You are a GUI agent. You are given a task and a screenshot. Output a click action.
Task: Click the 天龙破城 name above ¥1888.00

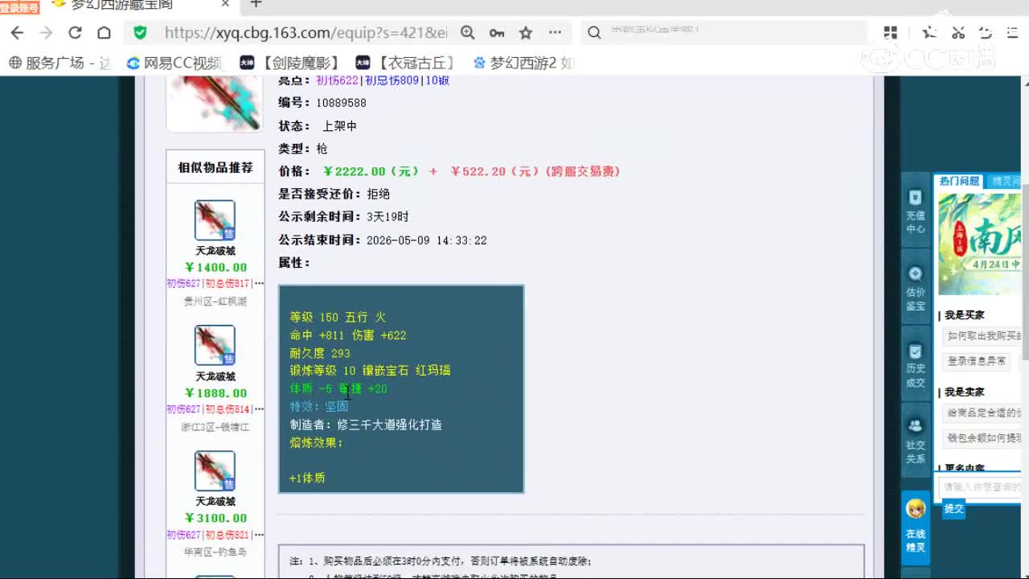click(x=215, y=376)
